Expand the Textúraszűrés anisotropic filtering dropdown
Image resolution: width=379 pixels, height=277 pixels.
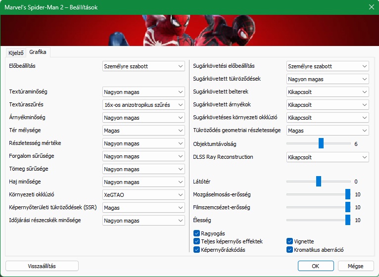pyautogui.click(x=143, y=105)
